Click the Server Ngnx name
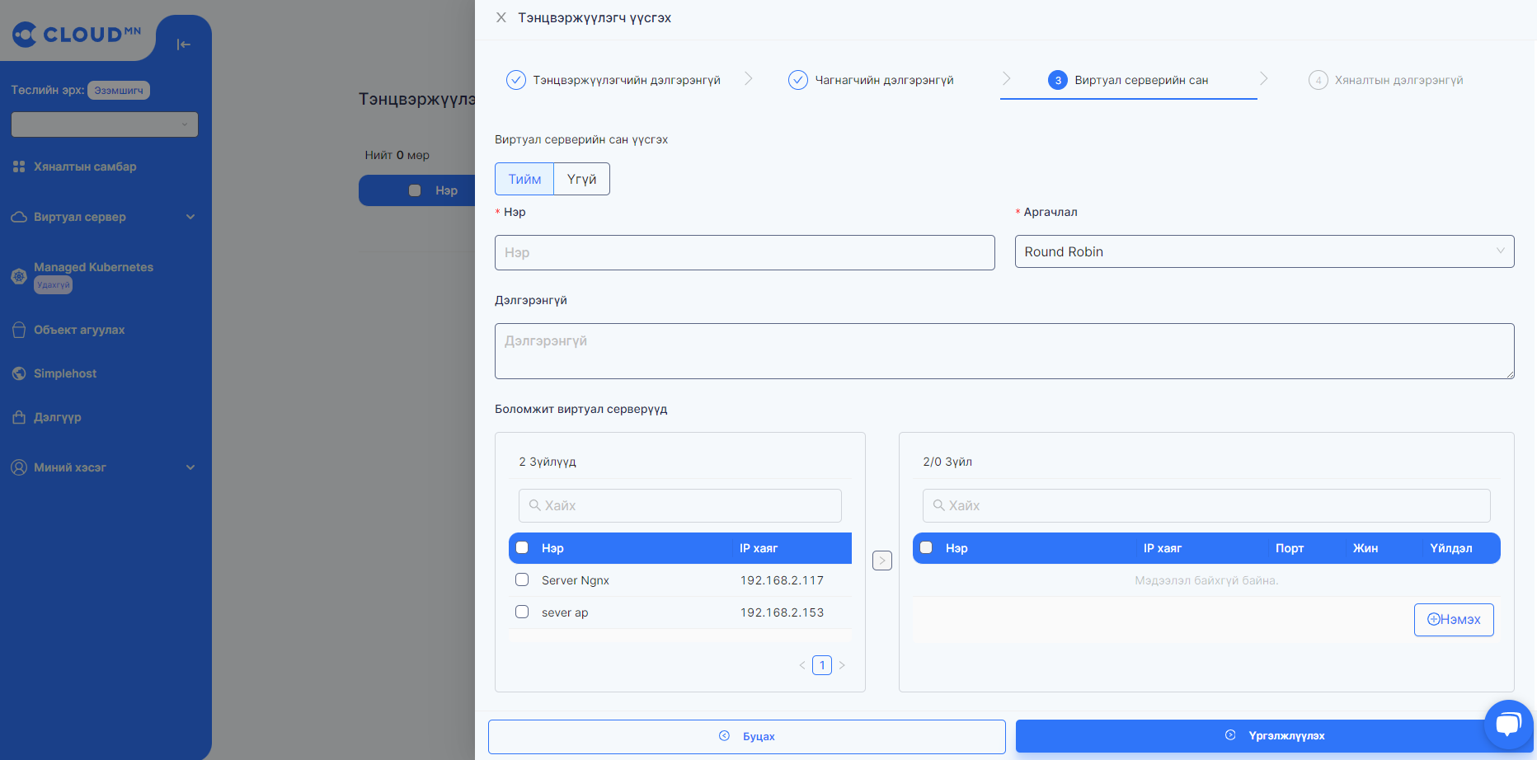Image resolution: width=1537 pixels, height=760 pixels. [576, 580]
